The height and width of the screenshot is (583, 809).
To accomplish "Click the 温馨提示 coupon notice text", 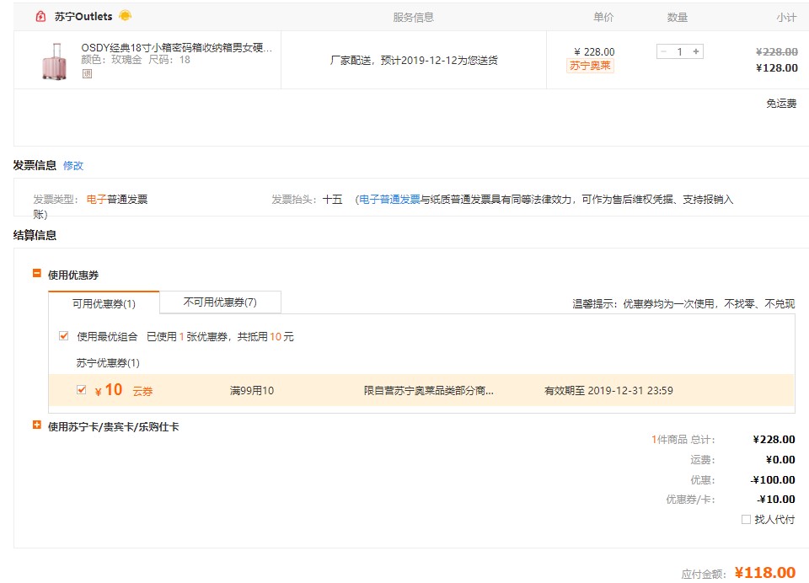I will 683,304.
